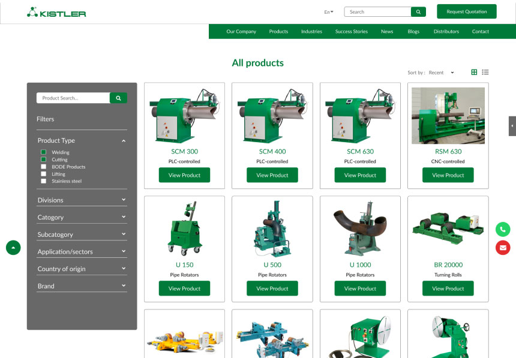Screen dimensions: 516x358
Task: Select Industries in the navigation bar
Action: pos(311,31)
